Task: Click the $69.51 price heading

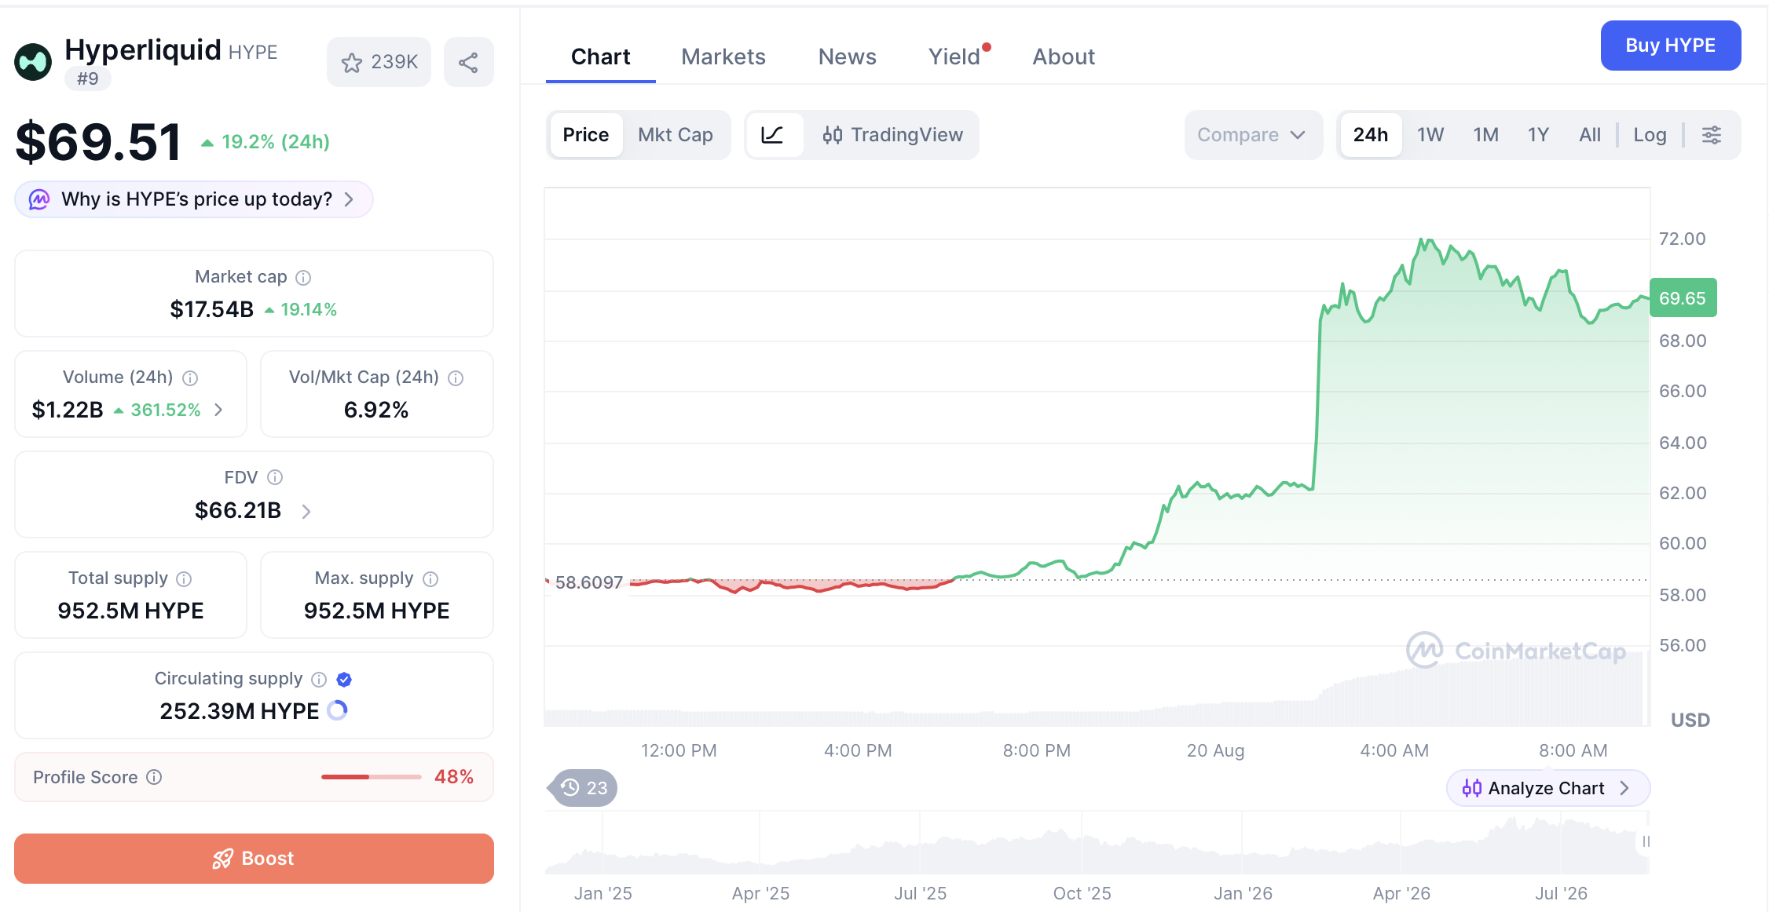Action: point(99,142)
